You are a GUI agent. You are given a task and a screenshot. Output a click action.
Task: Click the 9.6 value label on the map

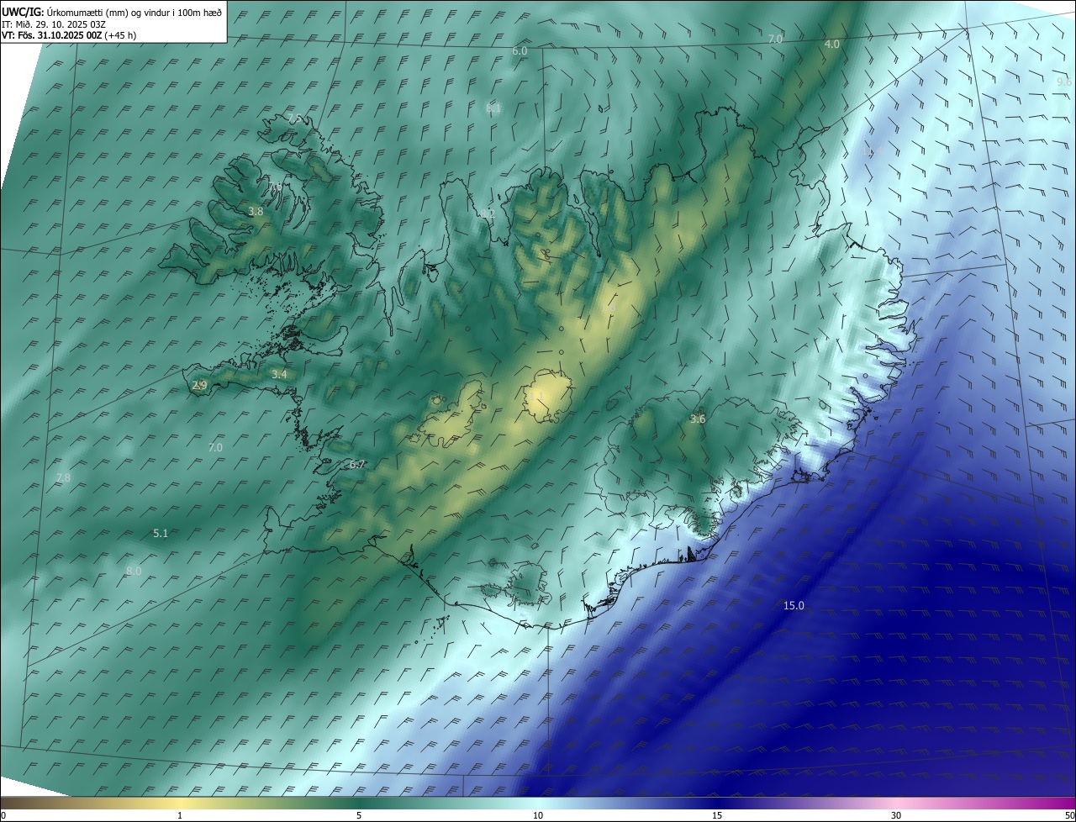point(1064,82)
